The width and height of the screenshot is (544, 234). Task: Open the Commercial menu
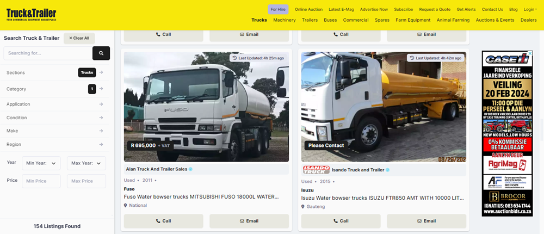pyautogui.click(x=356, y=20)
